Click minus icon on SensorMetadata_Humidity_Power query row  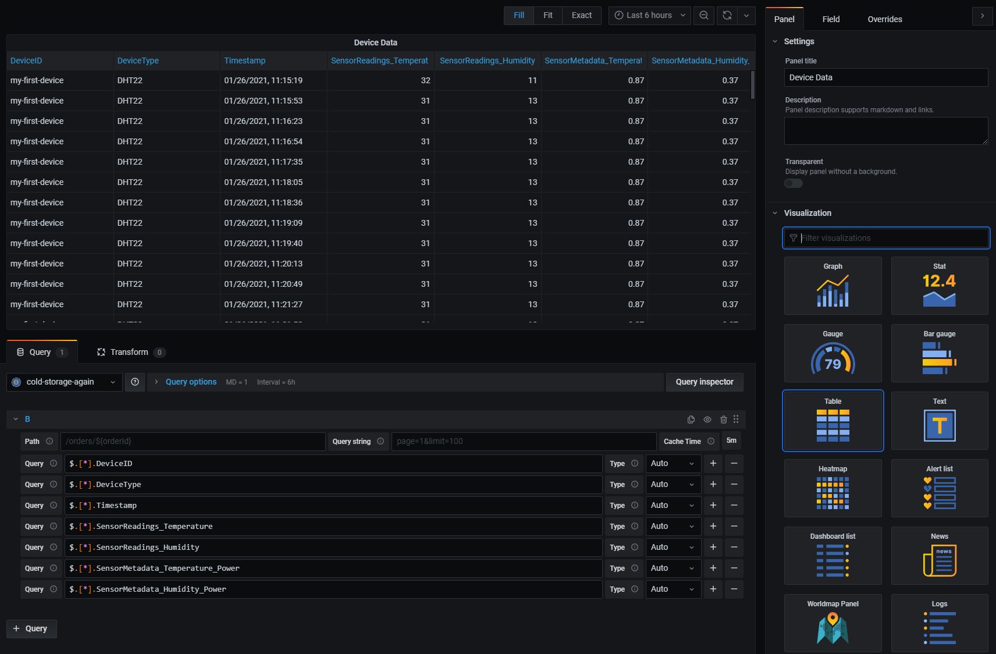click(734, 589)
